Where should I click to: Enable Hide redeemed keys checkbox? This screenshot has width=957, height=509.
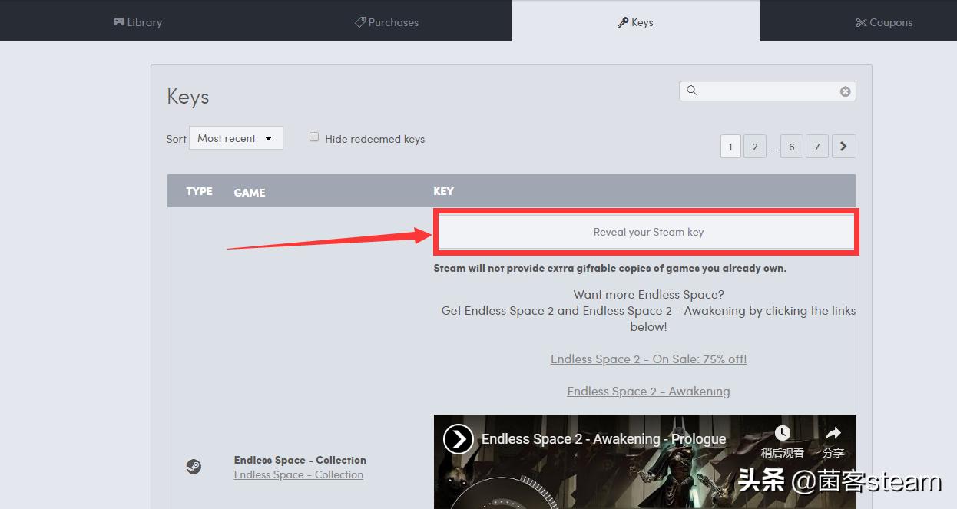314,137
